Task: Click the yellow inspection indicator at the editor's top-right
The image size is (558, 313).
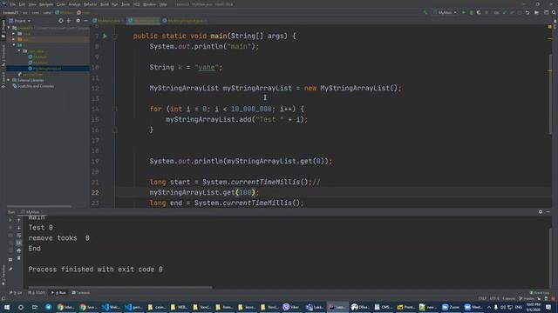Action: tap(550, 27)
